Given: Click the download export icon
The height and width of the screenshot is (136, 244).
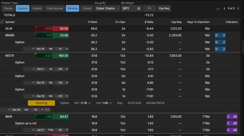Looking at the screenshot, I should pyautogui.click(x=218, y=8).
